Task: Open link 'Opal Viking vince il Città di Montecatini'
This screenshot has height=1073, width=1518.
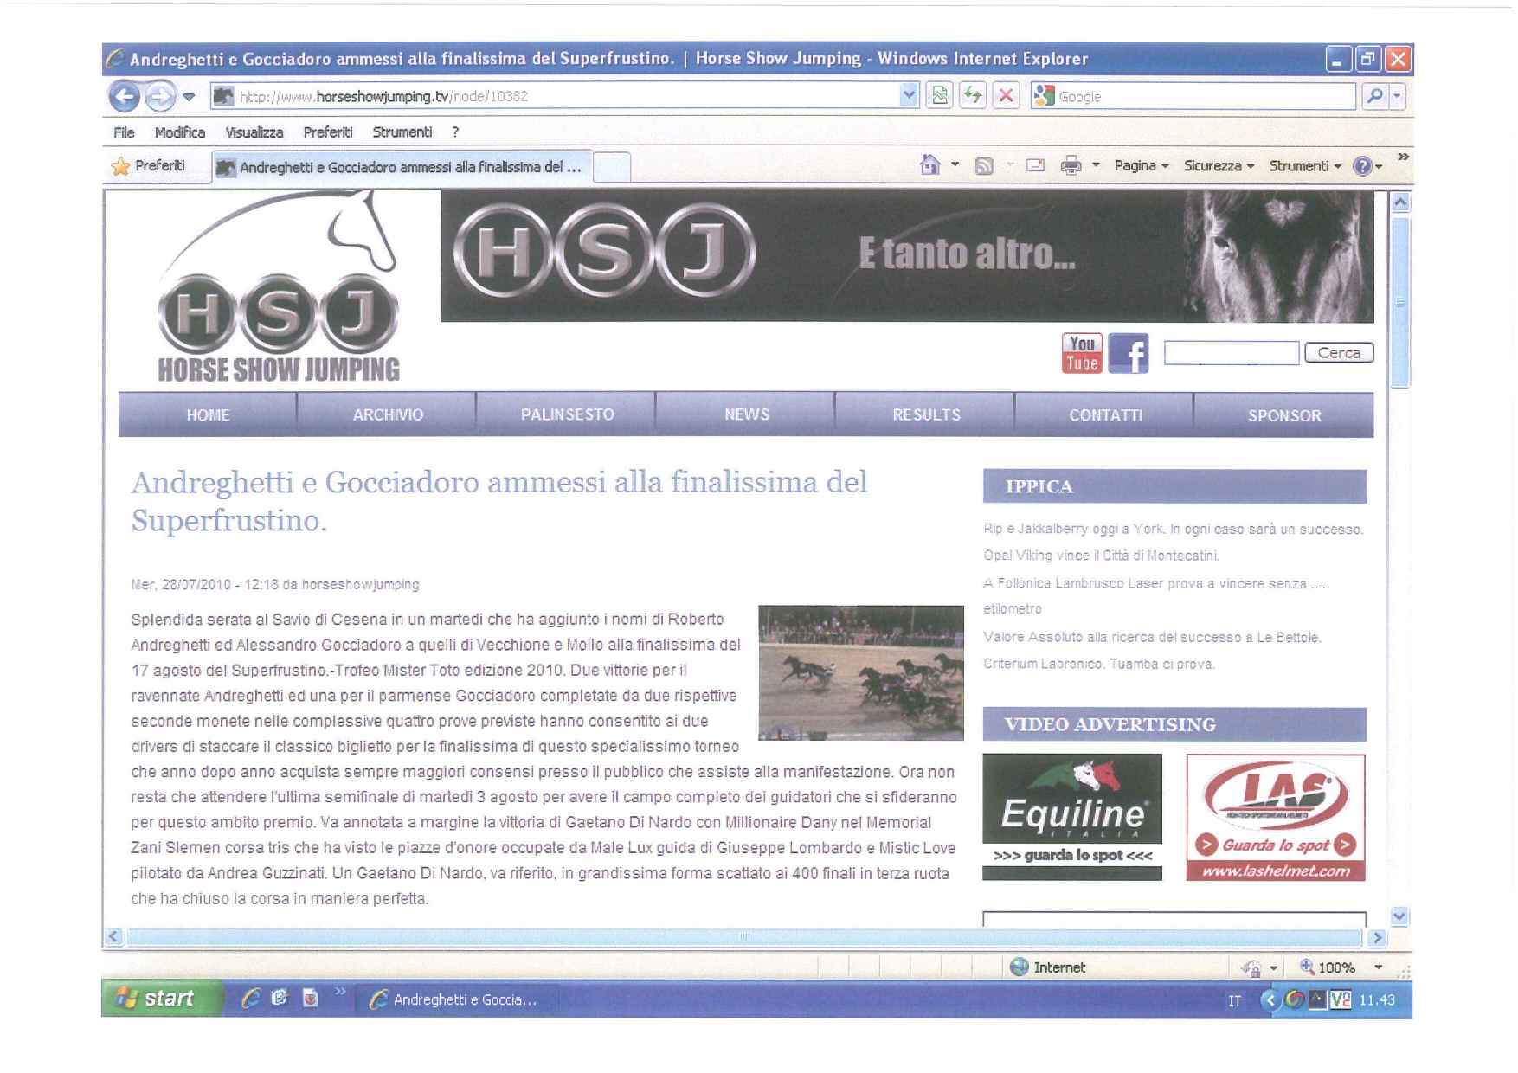Action: click(x=1101, y=556)
